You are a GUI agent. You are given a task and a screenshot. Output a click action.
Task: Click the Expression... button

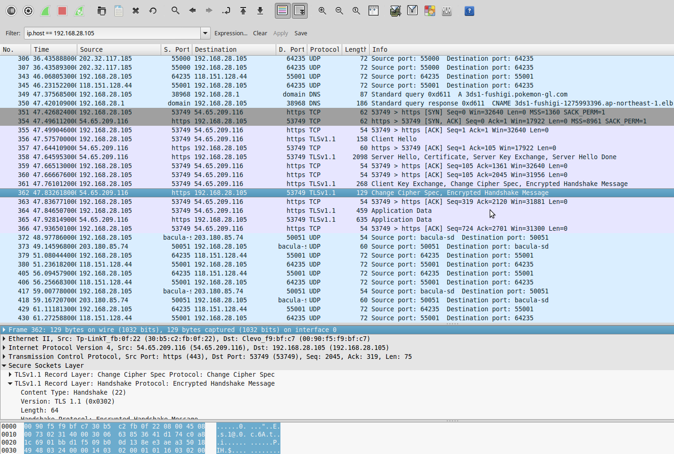tap(230, 33)
